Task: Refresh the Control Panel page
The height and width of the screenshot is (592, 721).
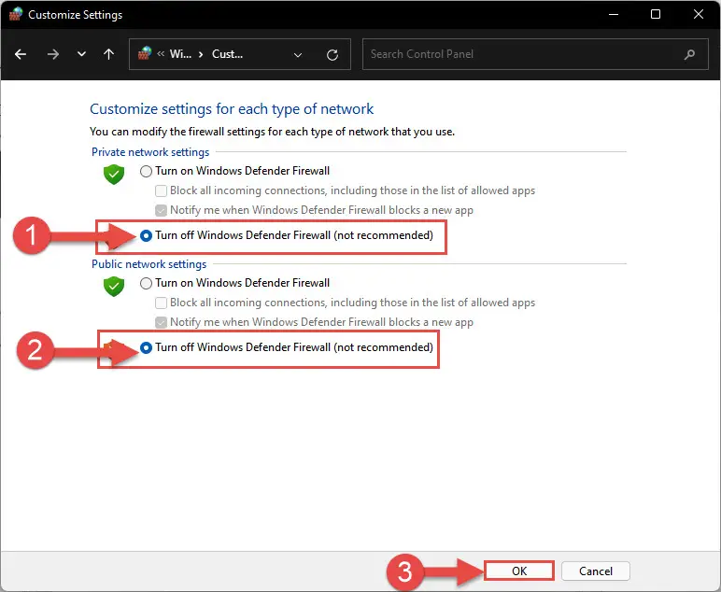Action: pyautogui.click(x=332, y=55)
